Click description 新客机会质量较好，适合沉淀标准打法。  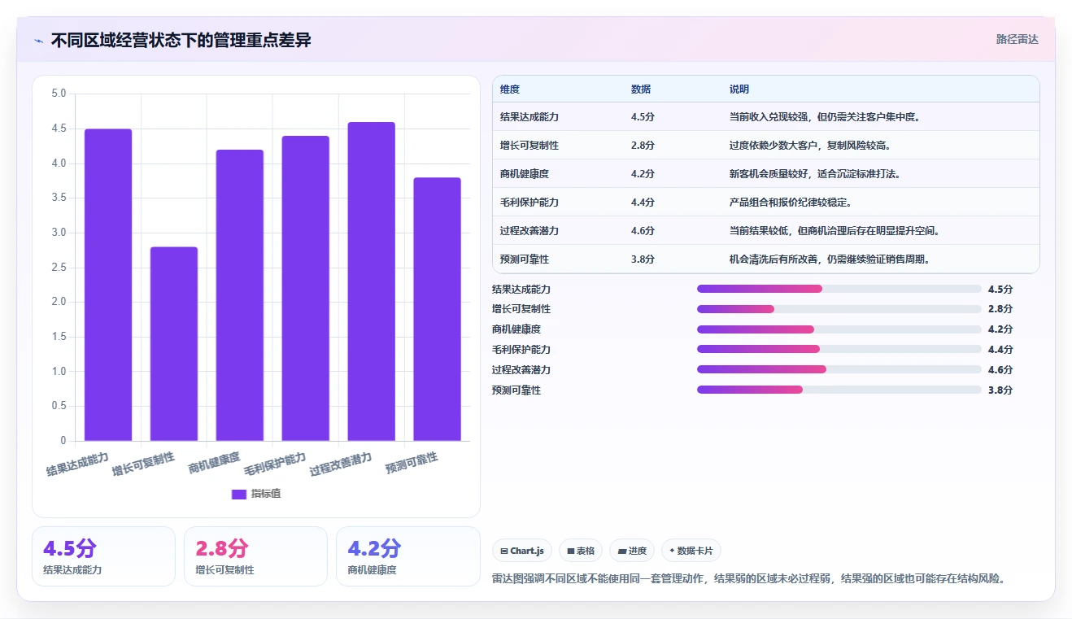click(x=815, y=174)
